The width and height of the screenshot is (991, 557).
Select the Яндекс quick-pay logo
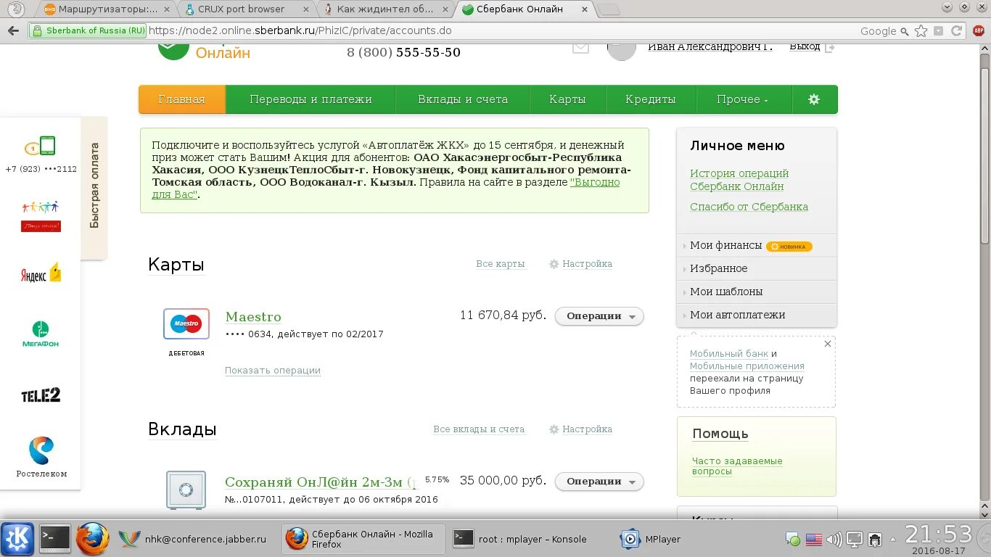pos(41,273)
